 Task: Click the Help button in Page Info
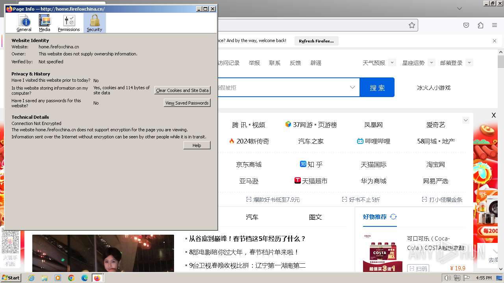point(197,145)
